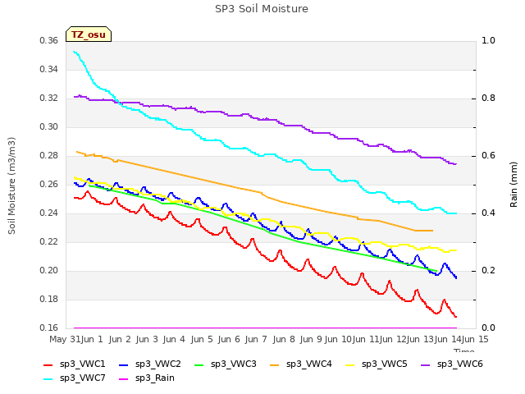Click the chart title SP3 Soil Moisture

click(x=262, y=9)
